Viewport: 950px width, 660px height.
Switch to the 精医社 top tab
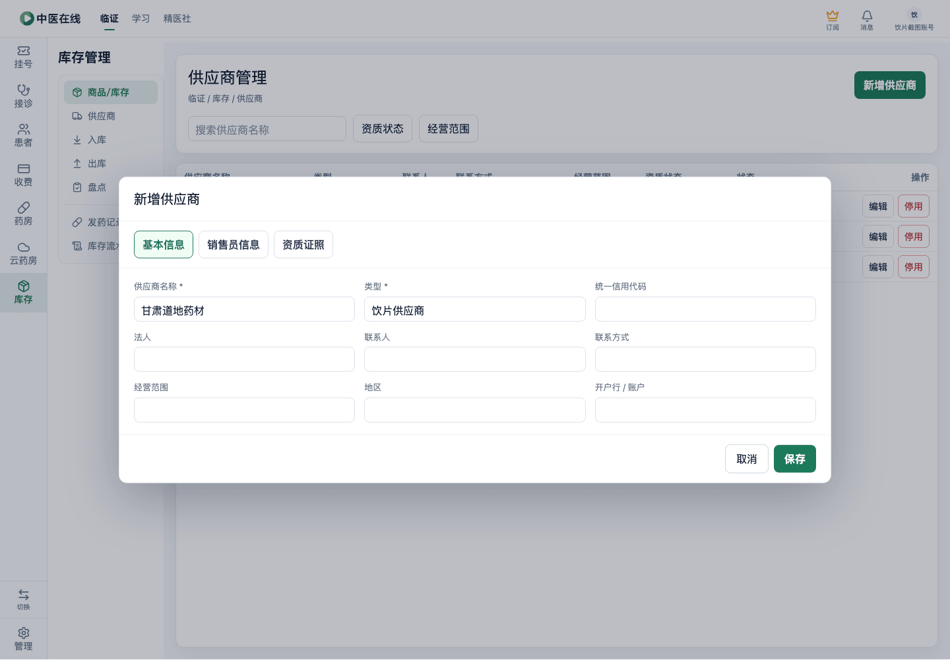(177, 18)
